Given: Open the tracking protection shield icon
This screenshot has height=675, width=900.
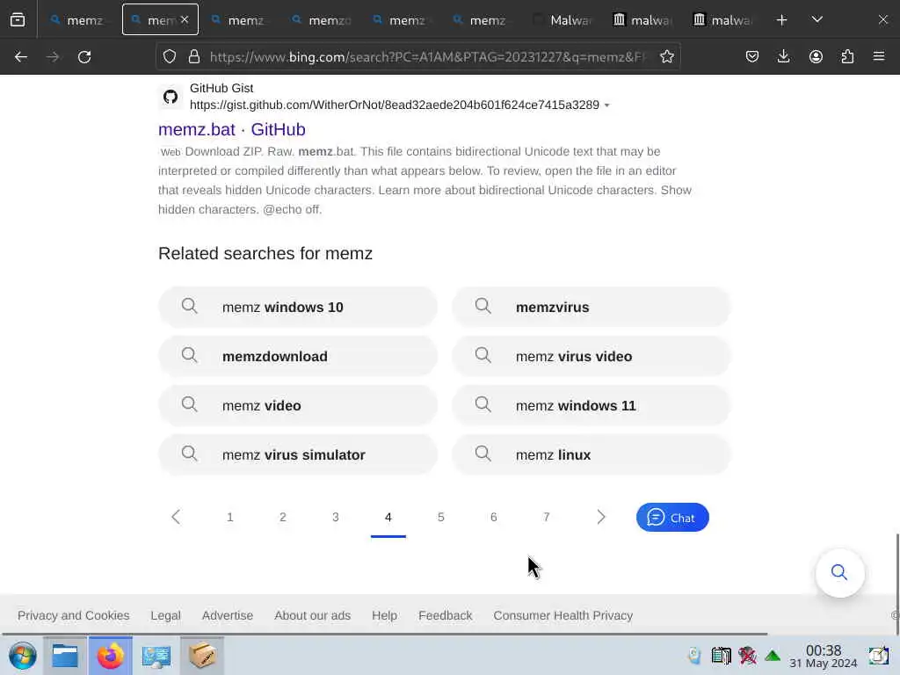Looking at the screenshot, I should pos(170,57).
